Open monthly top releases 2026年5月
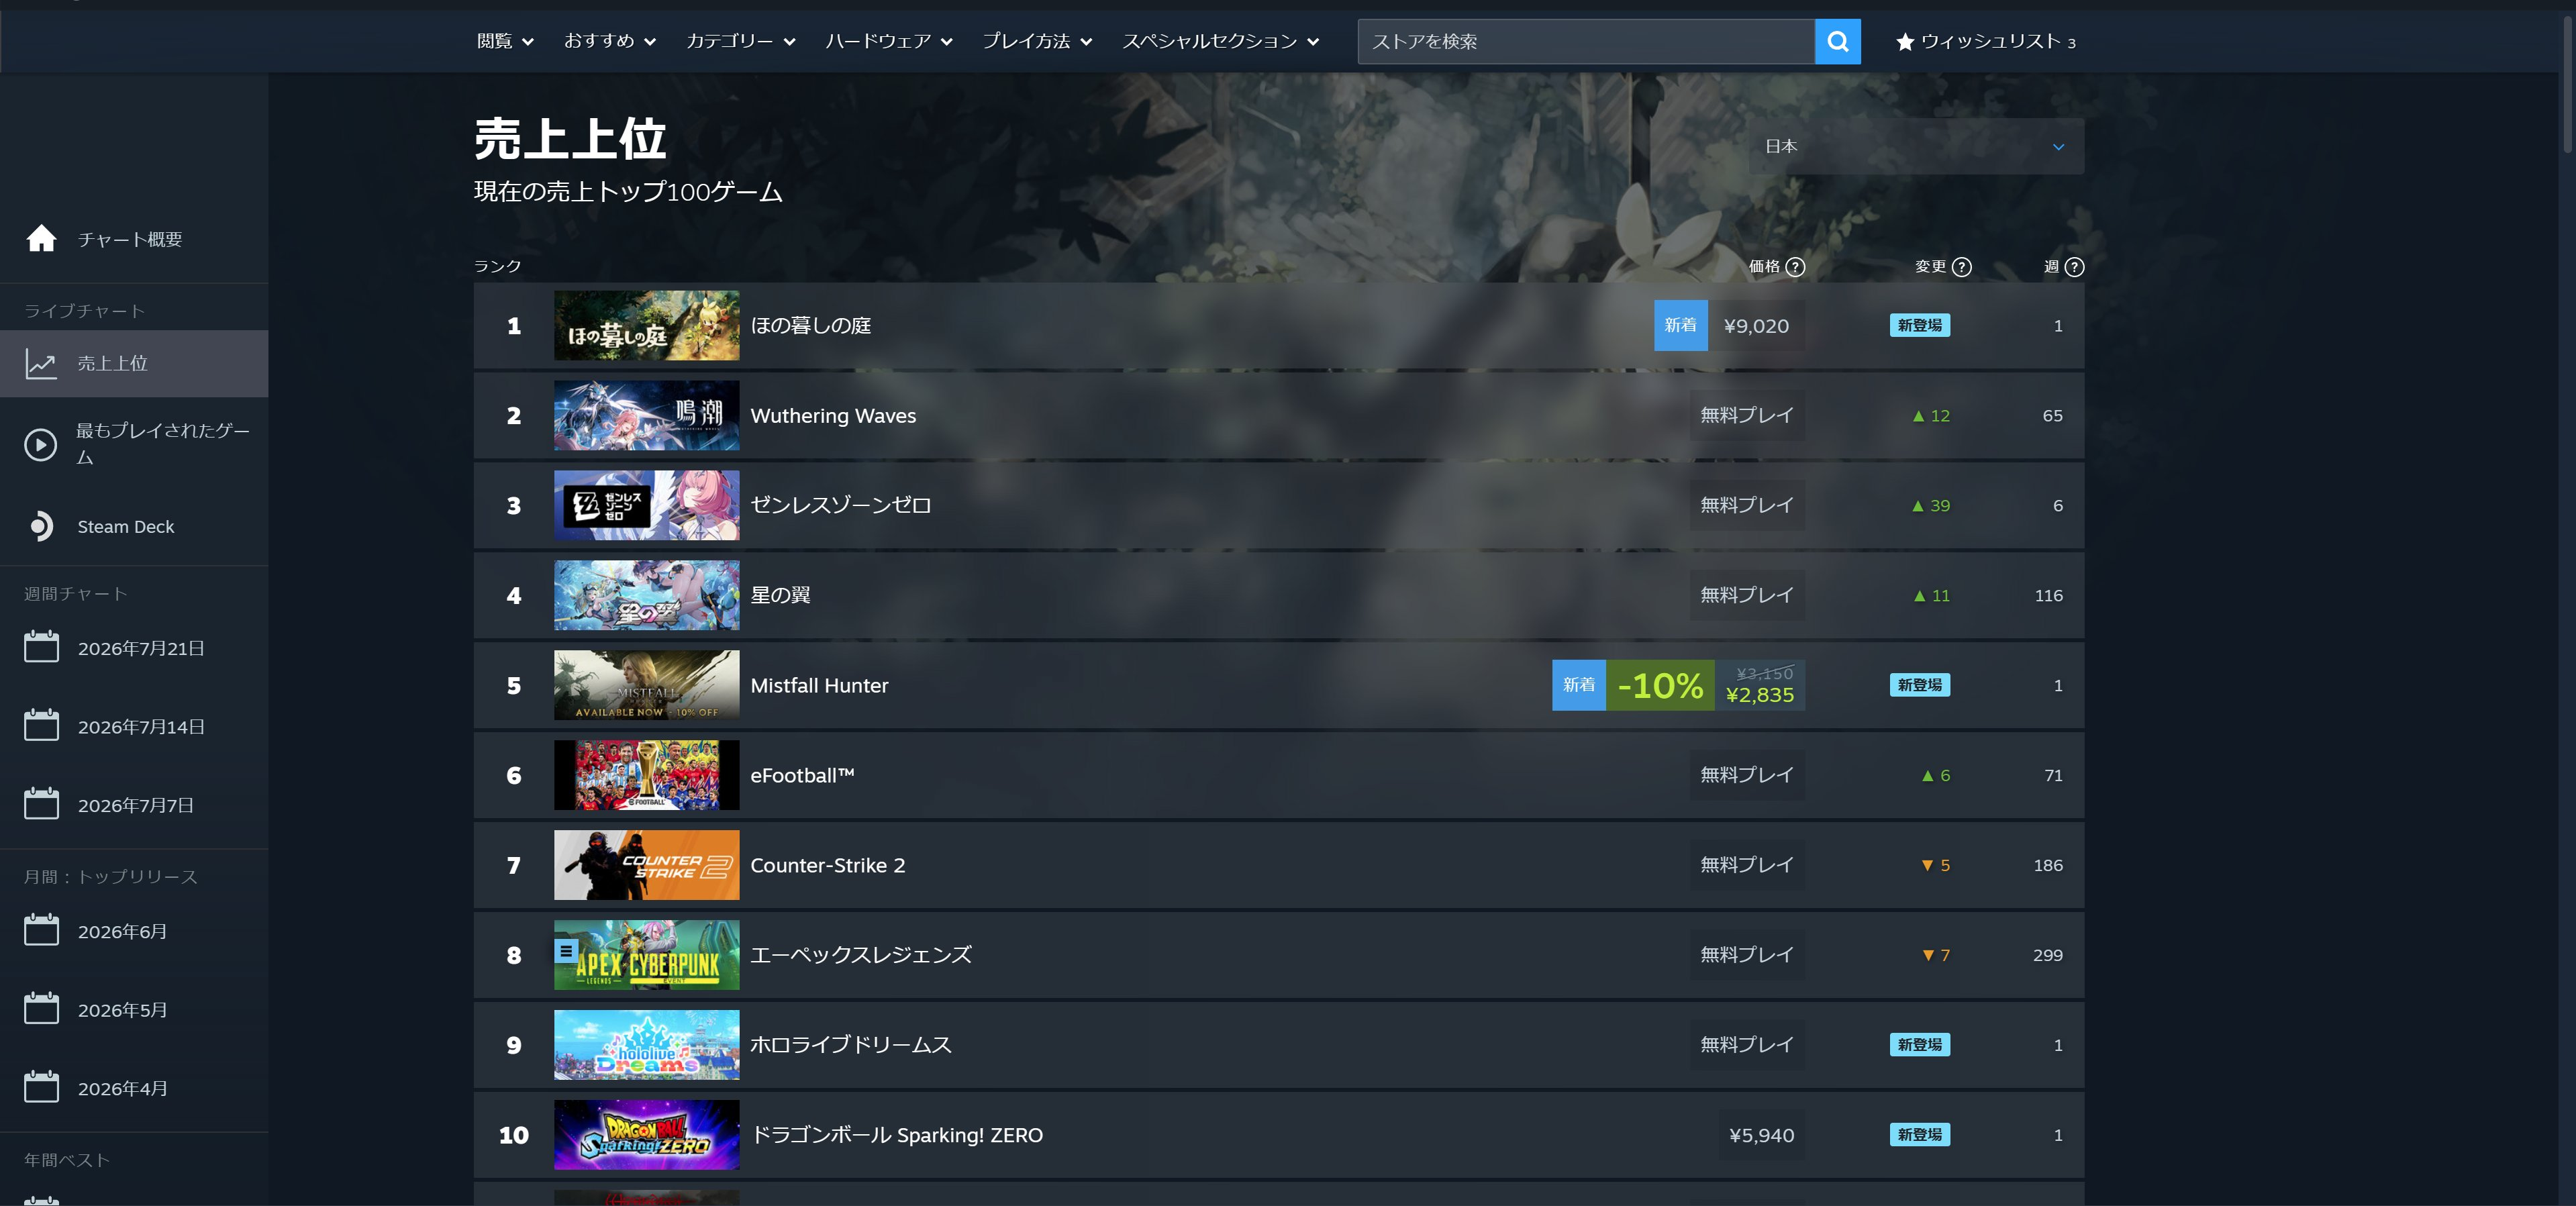This screenshot has width=2576, height=1206. (x=134, y=1009)
